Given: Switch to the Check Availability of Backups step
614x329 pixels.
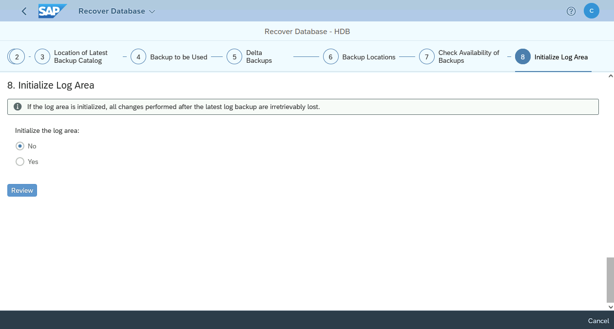Looking at the screenshot, I should pyautogui.click(x=426, y=56).
